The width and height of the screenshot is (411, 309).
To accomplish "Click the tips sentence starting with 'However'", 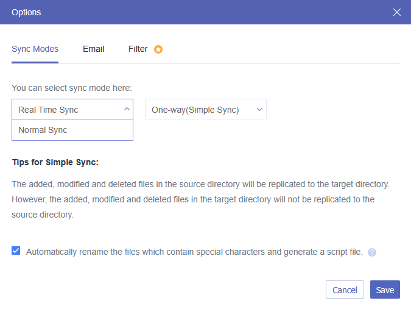I will point(192,199).
